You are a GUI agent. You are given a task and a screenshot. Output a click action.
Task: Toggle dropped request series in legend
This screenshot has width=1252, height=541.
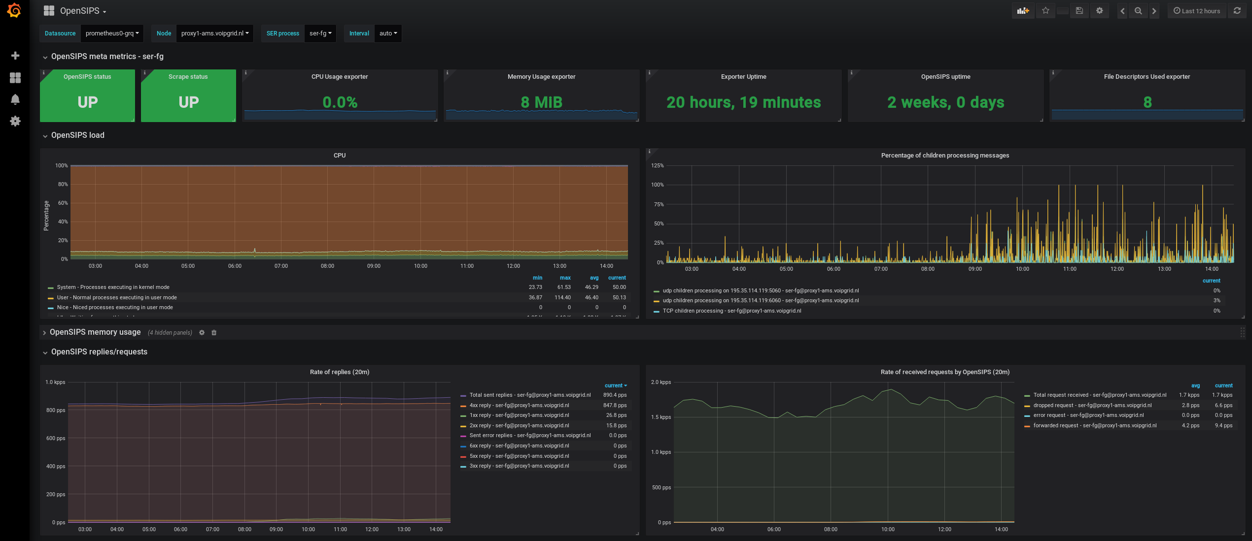tap(1092, 406)
